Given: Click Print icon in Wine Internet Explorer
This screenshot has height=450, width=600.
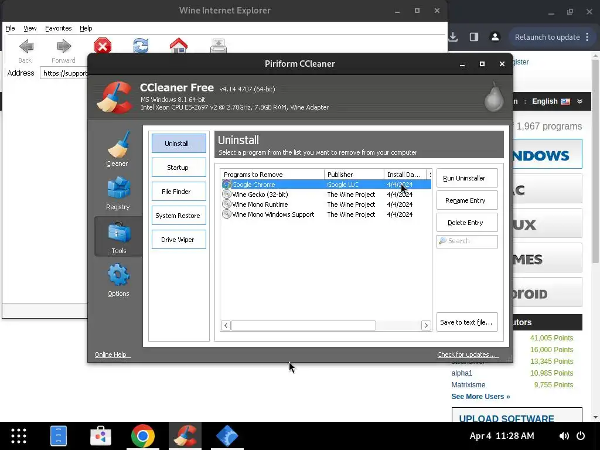Looking at the screenshot, I should coord(218,46).
